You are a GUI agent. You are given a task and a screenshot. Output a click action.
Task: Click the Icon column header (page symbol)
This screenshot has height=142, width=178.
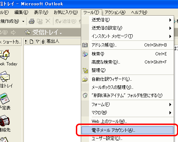point(31,42)
